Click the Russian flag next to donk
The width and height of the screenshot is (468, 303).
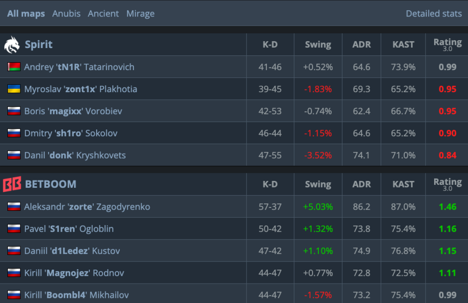[x=14, y=155]
